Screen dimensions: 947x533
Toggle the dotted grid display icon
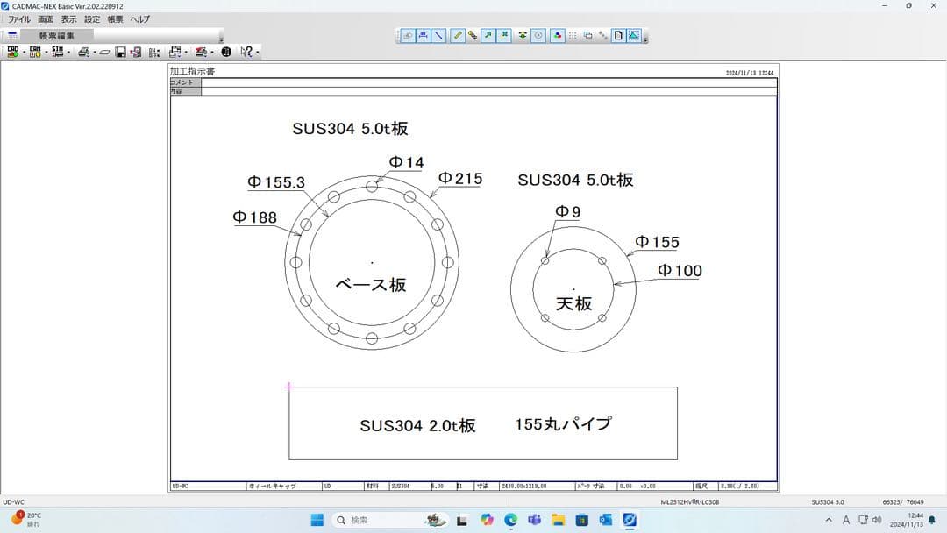[x=573, y=36]
